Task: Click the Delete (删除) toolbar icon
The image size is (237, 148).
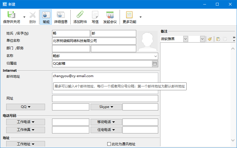Action: [x=32, y=15]
